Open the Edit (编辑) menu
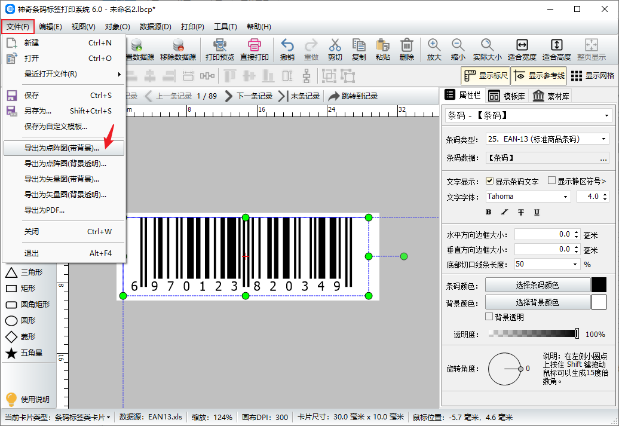Viewport: 619px width, 426px height. [50, 26]
